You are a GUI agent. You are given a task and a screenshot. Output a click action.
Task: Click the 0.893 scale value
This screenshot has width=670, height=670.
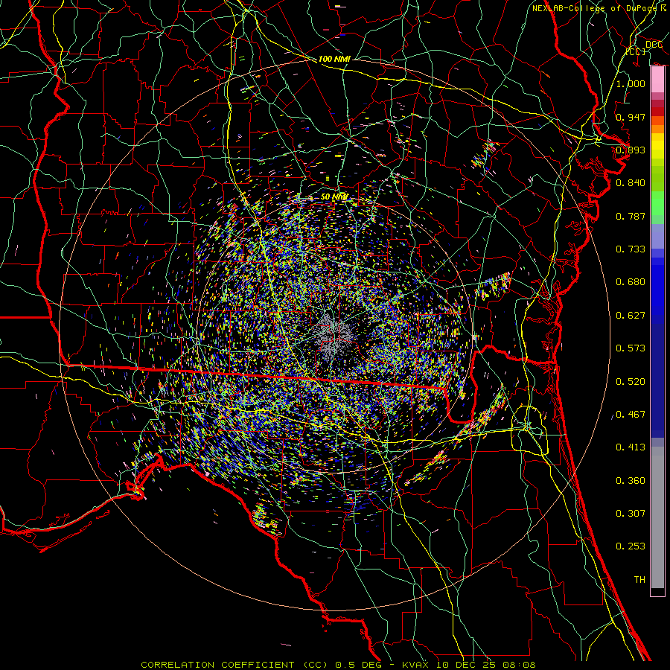click(631, 150)
